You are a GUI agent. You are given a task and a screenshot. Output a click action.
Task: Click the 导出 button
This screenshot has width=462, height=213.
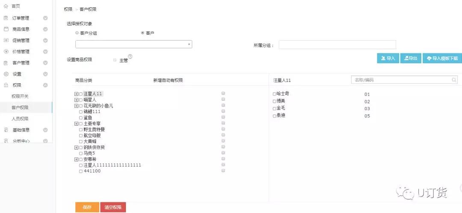coord(411,58)
